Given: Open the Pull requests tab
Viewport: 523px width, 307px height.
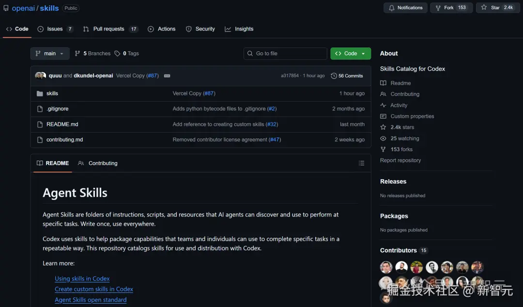Looking at the screenshot, I should click(110, 29).
